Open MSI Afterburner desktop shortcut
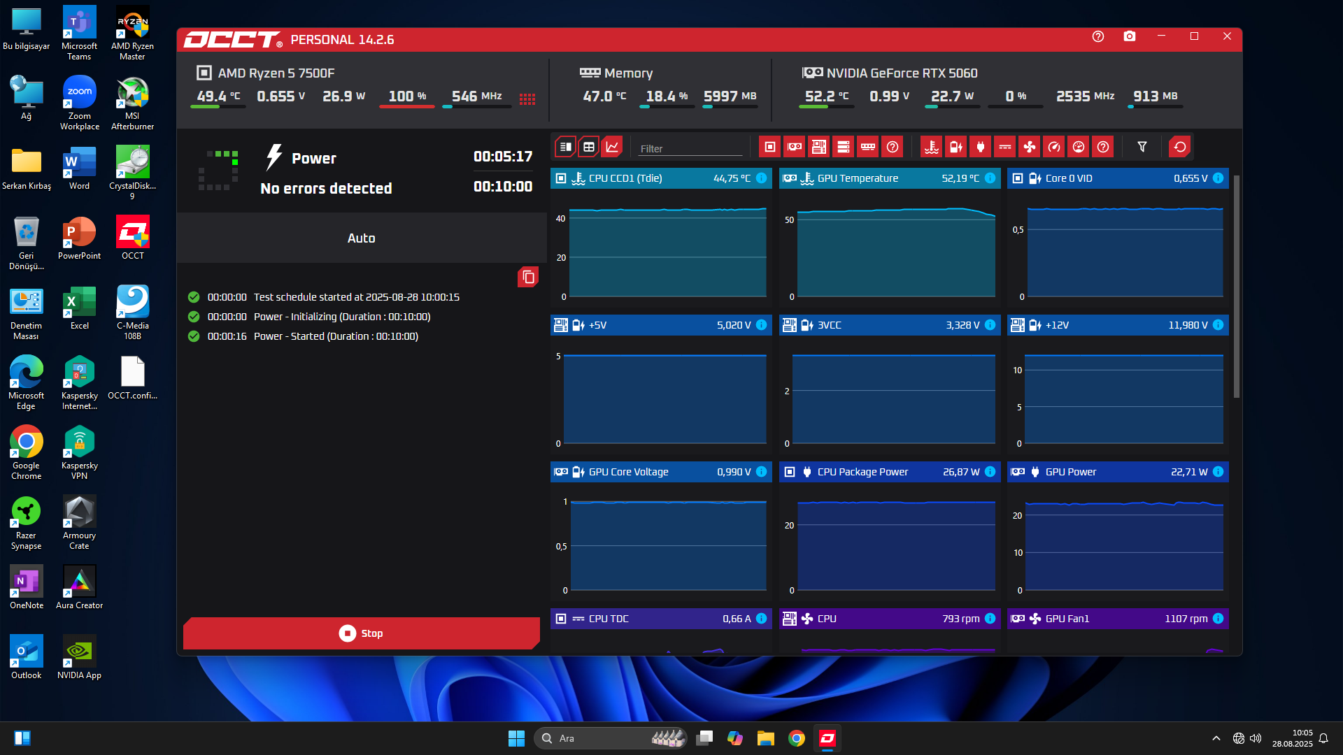This screenshot has height=755, width=1343. [x=132, y=103]
